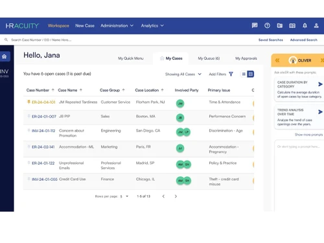Open Saved Searches
The image size is (324, 243).
(271, 40)
